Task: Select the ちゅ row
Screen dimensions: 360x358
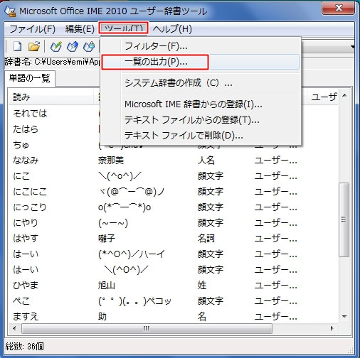Action: pyautogui.click(x=21, y=145)
